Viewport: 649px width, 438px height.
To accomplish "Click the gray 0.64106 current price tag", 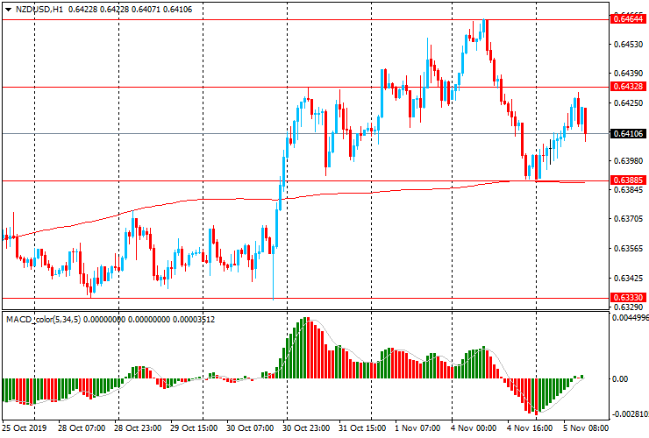I will point(628,134).
